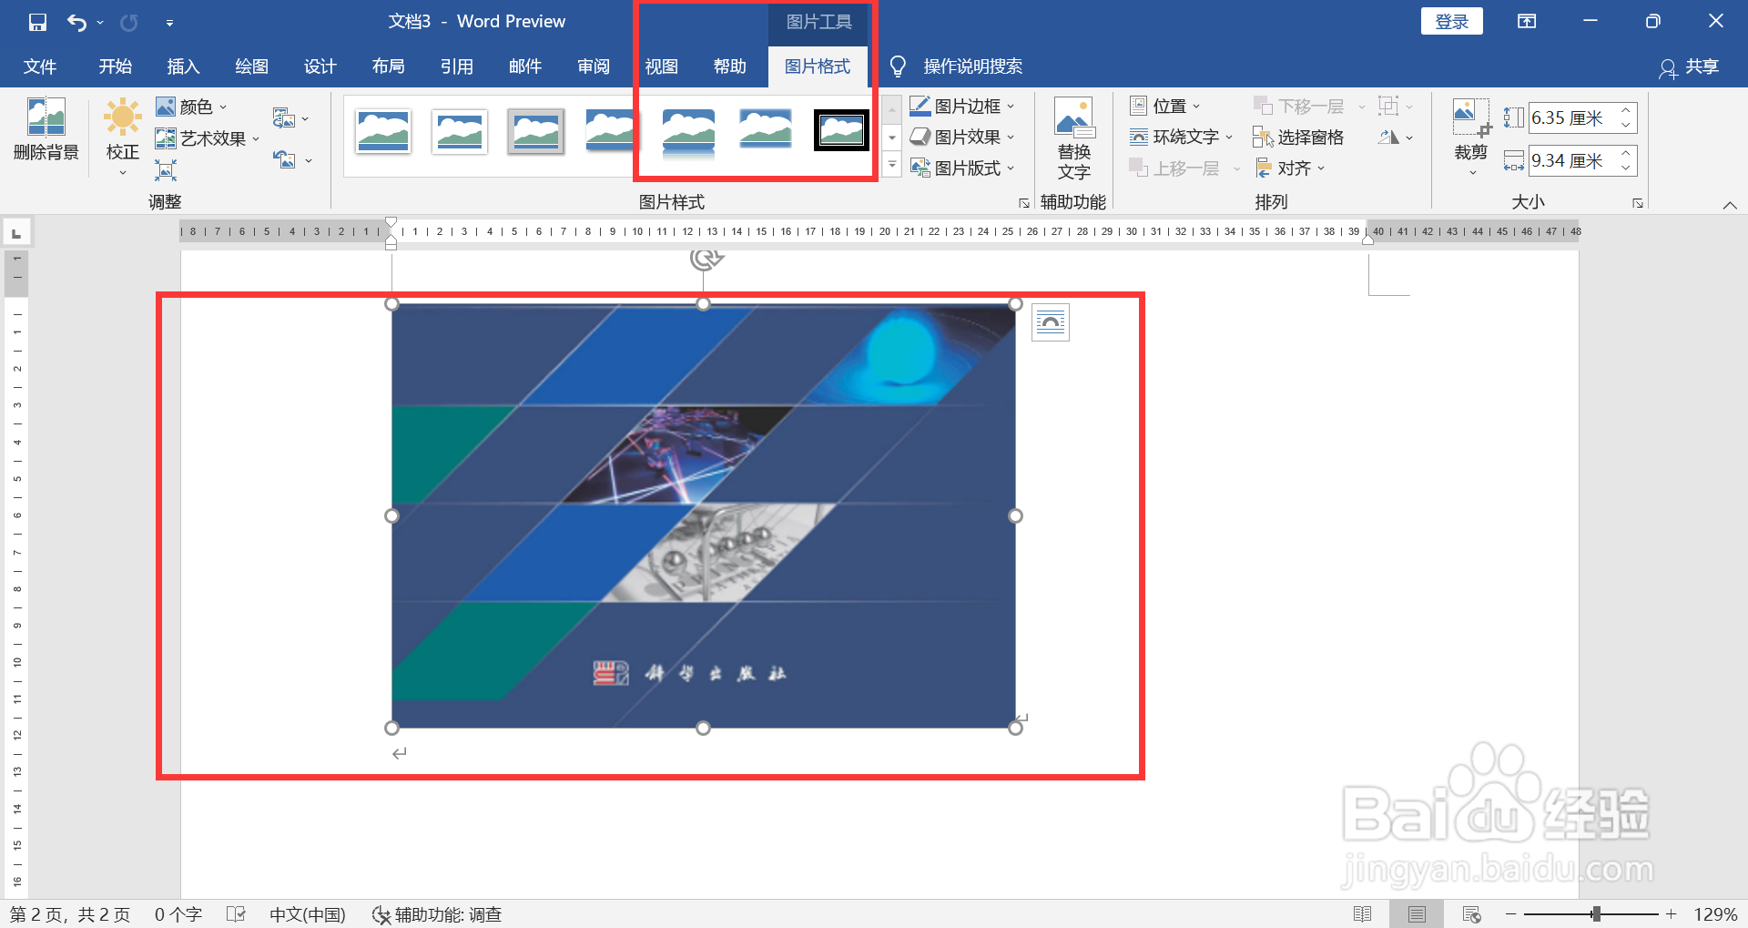Open Artistic Effects (艺术效果)
The image size is (1748, 928).
coord(207,138)
